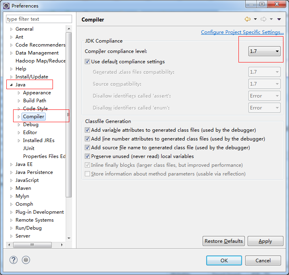This screenshot has width=289, height=275.
Task: Open the back history dropdown arrow
Action: pos(255,19)
